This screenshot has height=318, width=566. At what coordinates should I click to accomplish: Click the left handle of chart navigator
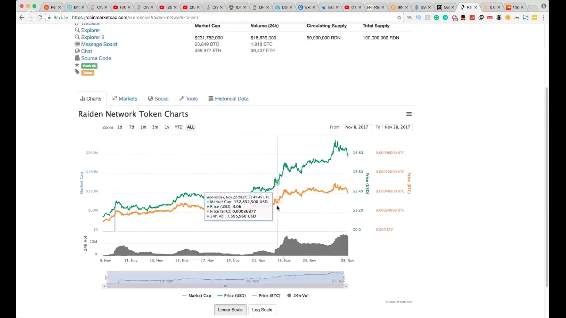coord(107,277)
